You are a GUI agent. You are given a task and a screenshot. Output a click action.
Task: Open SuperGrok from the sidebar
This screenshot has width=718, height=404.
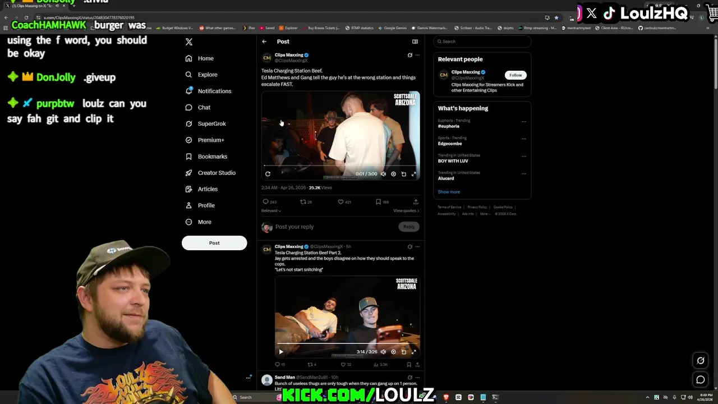(x=205, y=123)
